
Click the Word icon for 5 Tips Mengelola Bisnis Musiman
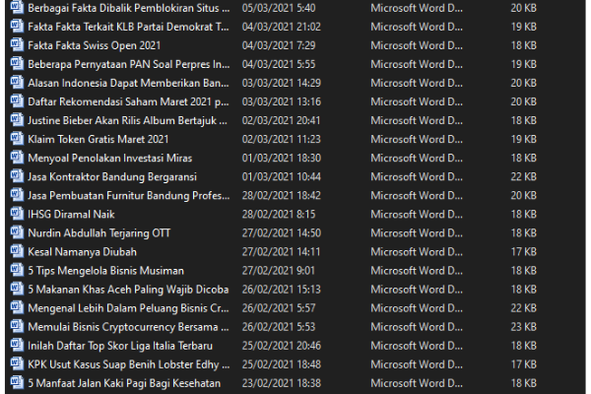17,270
